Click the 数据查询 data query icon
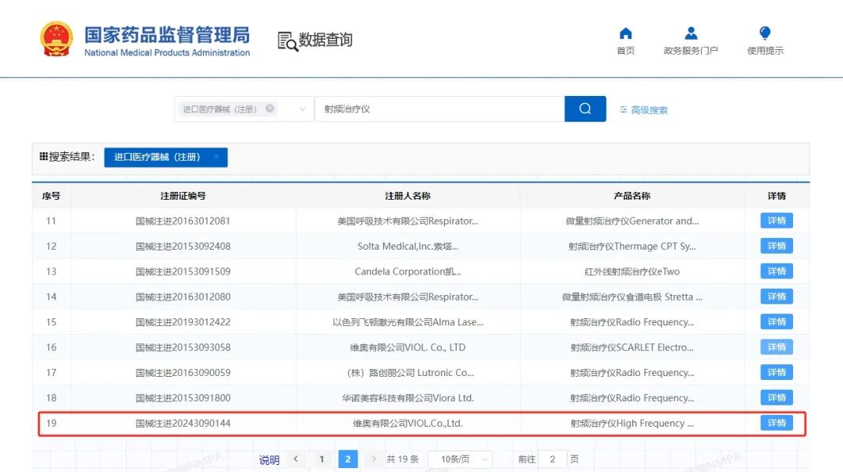 click(x=286, y=39)
